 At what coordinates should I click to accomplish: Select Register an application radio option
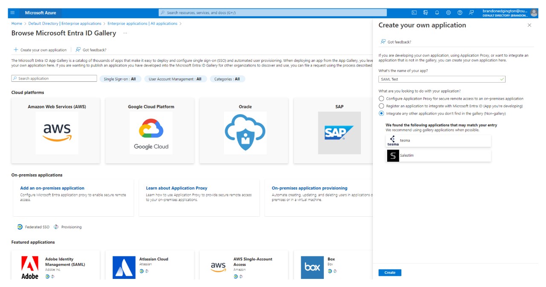[381, 106]
